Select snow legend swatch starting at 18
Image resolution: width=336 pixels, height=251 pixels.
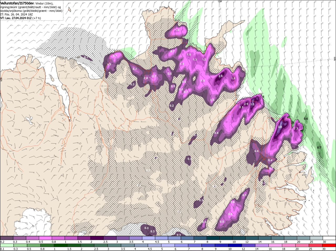291,238
